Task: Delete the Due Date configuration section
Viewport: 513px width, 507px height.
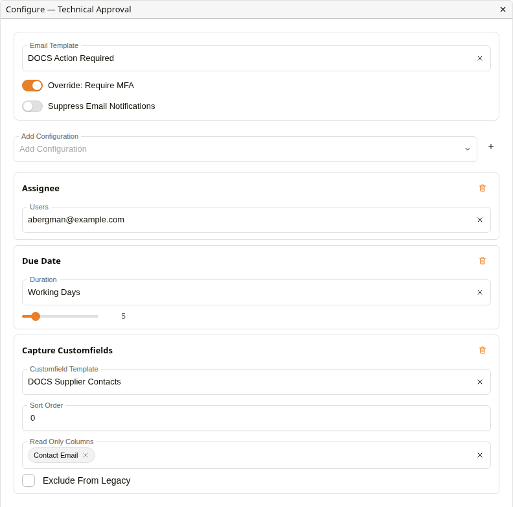Action: click(x=483, y=261)
